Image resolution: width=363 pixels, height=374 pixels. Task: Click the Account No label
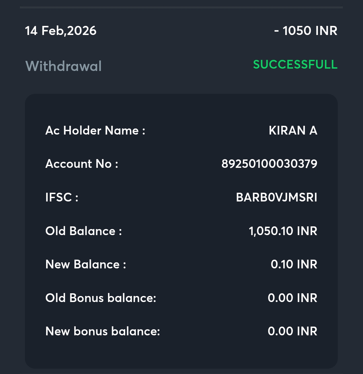[82, 164]
